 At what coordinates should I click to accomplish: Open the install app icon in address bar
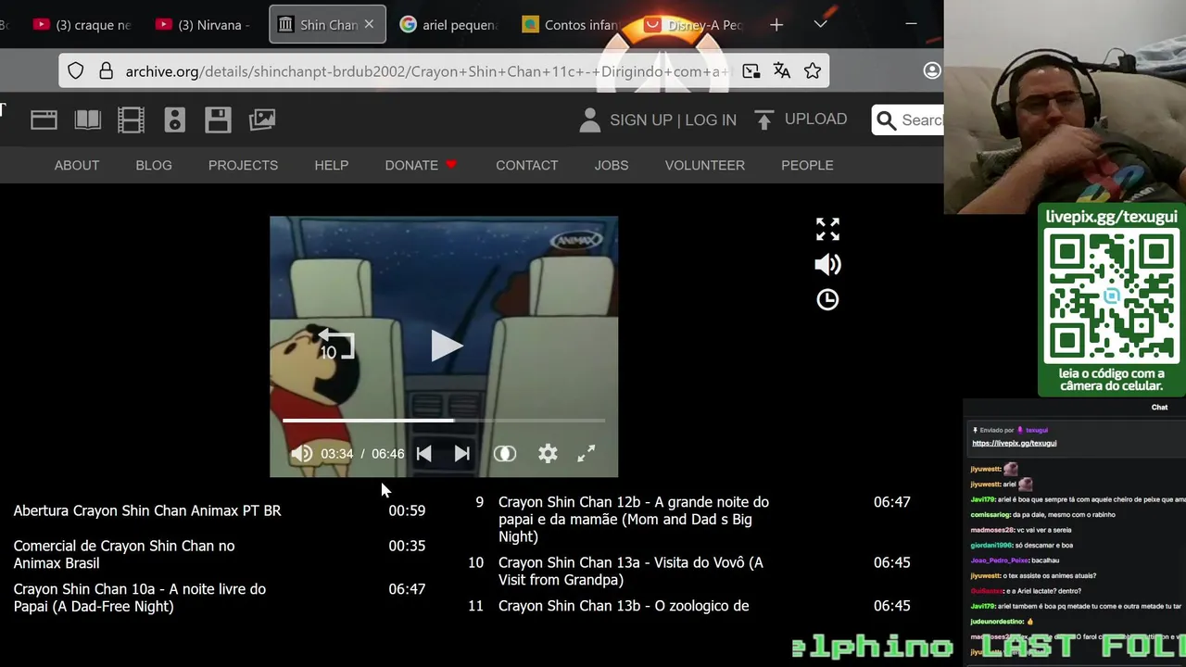coord(751,71)
